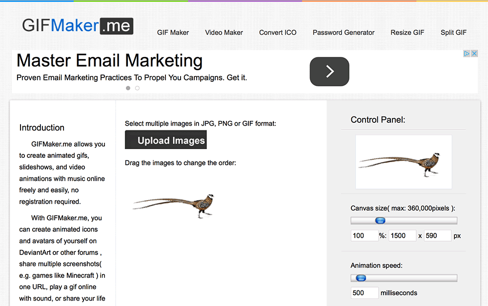Focus the animation speed milliseconds field
Image resolution: width=488 pixels, height=306 pixels.
(x=365, y=293)
